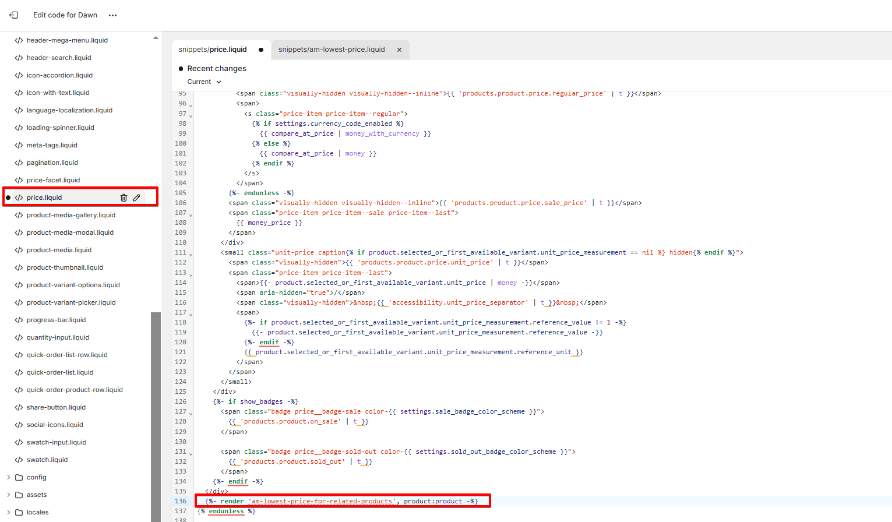Open icon-accordion.liquid file
Viewport: 892px width, 522px height.
(x=59, y=75)
